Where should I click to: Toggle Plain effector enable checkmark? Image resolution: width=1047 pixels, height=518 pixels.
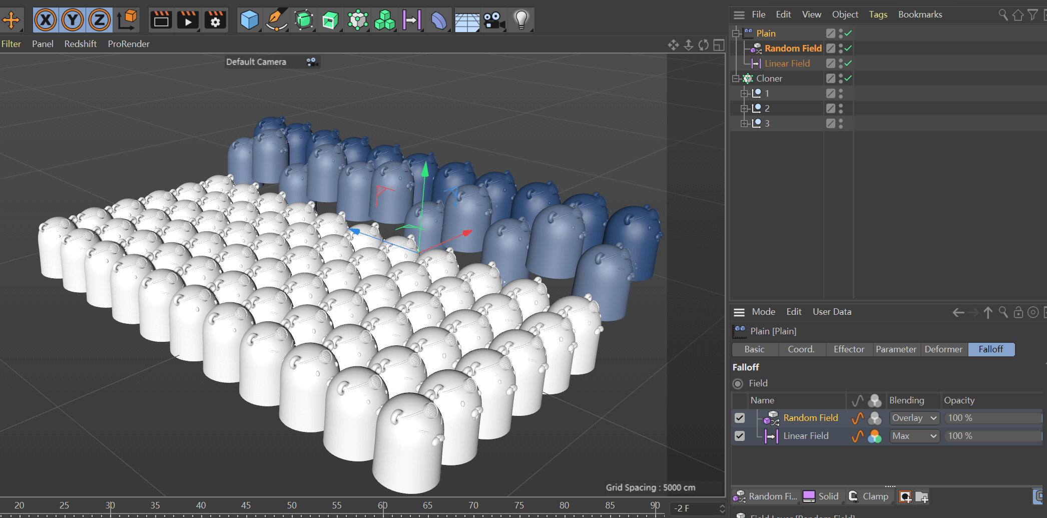click(x=848, y=34)
